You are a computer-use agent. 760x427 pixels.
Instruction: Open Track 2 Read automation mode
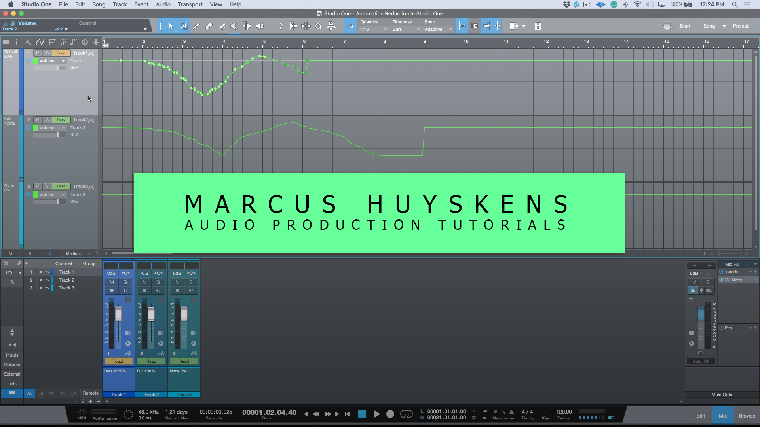pos(61,120)
